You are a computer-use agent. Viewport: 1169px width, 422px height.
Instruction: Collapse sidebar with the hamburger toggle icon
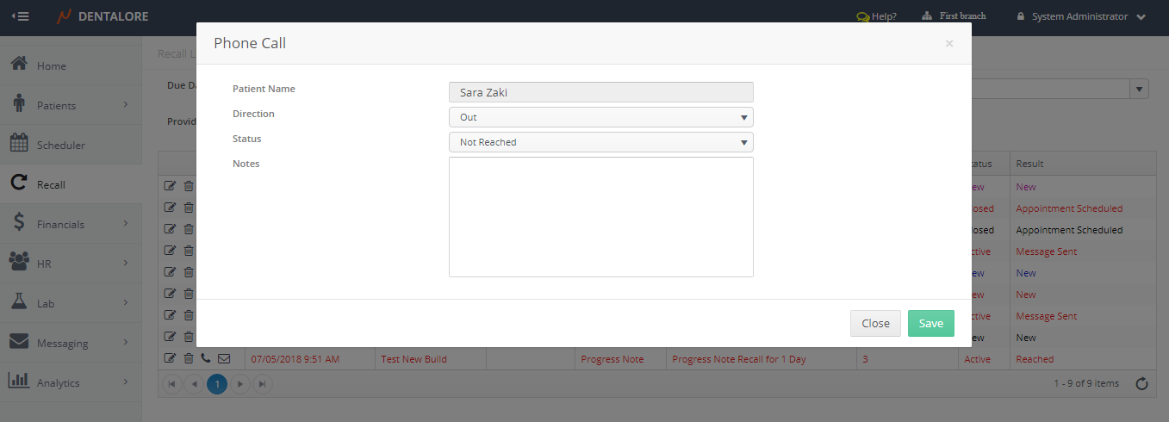point(20,16)
